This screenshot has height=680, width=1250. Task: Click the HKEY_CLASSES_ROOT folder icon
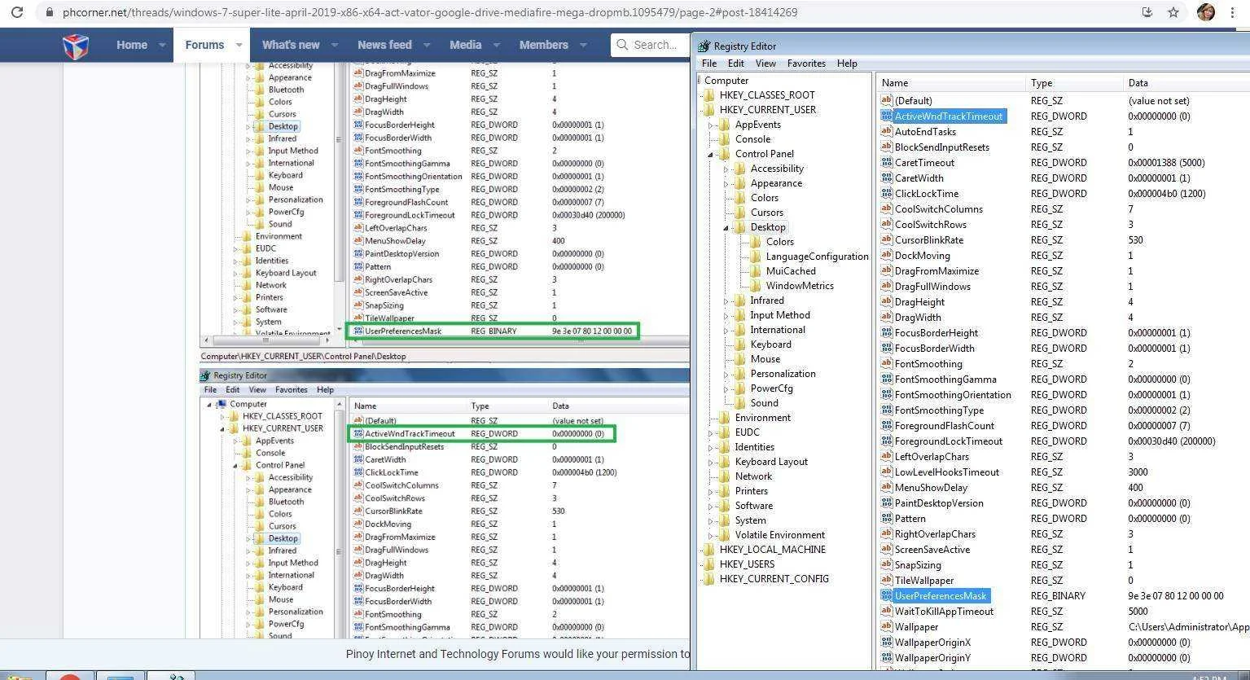click(x=708, y=94)
